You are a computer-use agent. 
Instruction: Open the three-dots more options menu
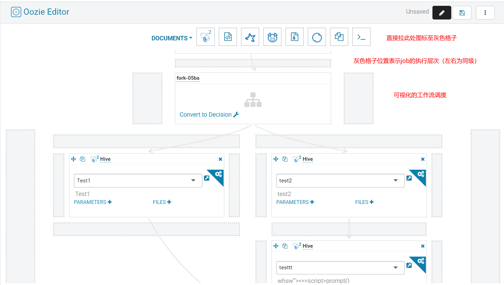coord(485,13)
